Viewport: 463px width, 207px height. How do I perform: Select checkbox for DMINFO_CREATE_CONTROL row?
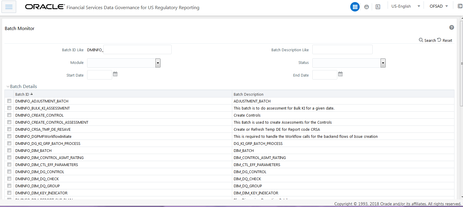[9, 115]
